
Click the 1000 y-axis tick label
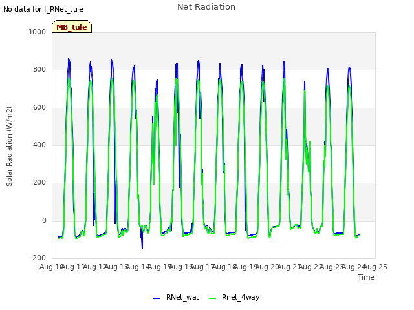tap(38, 32)
